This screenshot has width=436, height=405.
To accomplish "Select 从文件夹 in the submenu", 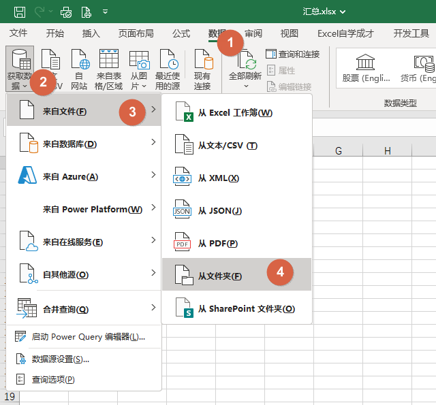I will tap(219, 276).
